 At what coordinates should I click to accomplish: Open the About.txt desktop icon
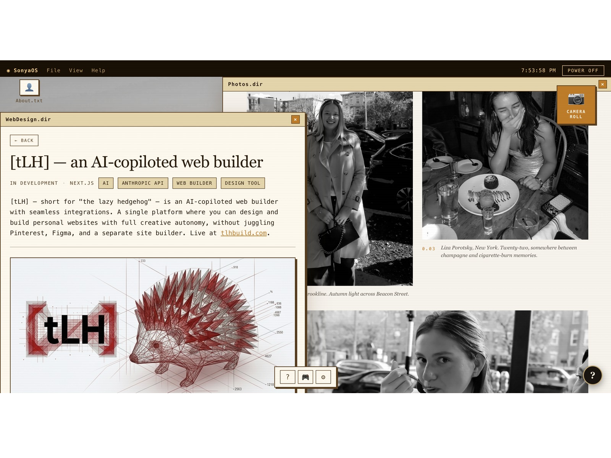(x=29, y=92)
